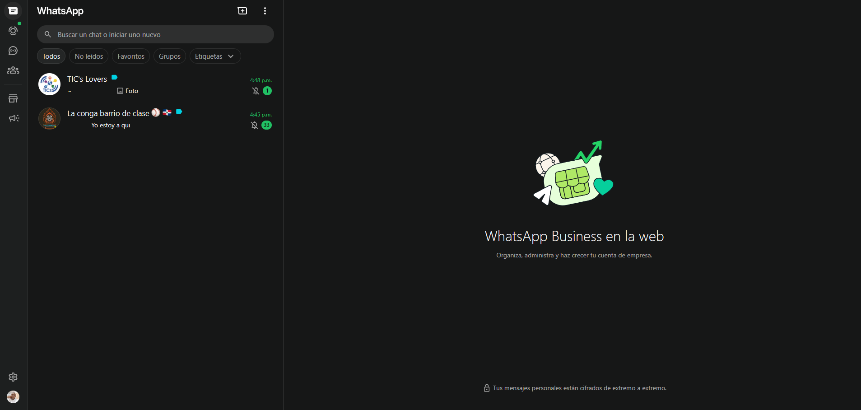This screenshot has width=861, height=410.
Task: Click the muted bell on TIC's Lovers
Action: [256, 91]
